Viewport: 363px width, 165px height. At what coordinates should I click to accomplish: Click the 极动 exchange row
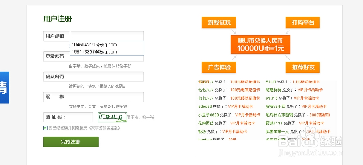[x=223, y=132]
